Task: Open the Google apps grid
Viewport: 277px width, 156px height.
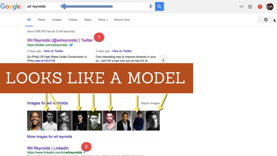Action: pyautogui.click(x=250, y=7)
